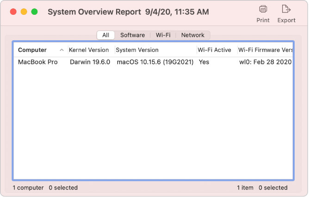
Task: Select the Wi-Fi tab
Action: tap(163, 35)
